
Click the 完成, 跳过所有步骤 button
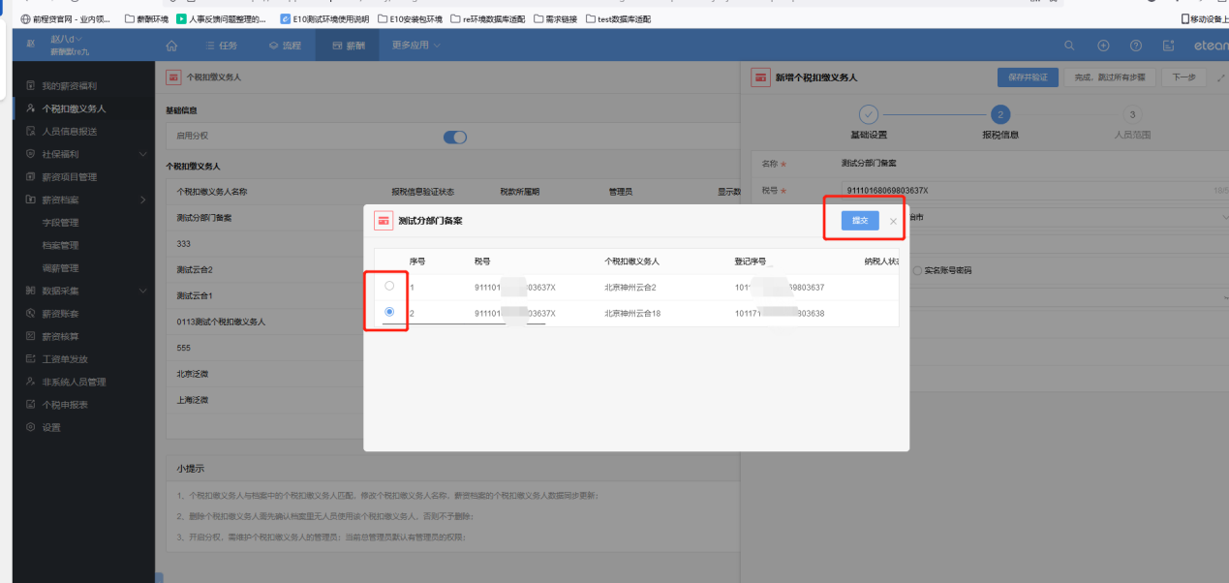pos(1110,77)
